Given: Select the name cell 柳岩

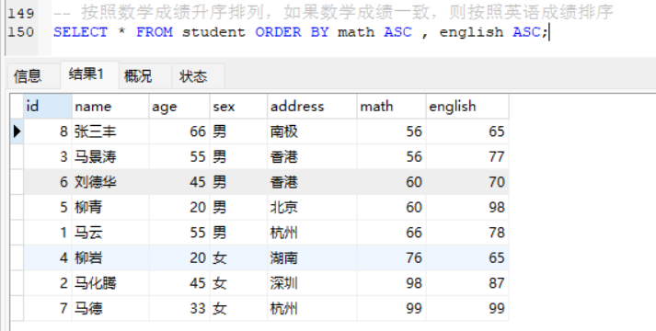Looking at the screenshot, I should point(110,257).
